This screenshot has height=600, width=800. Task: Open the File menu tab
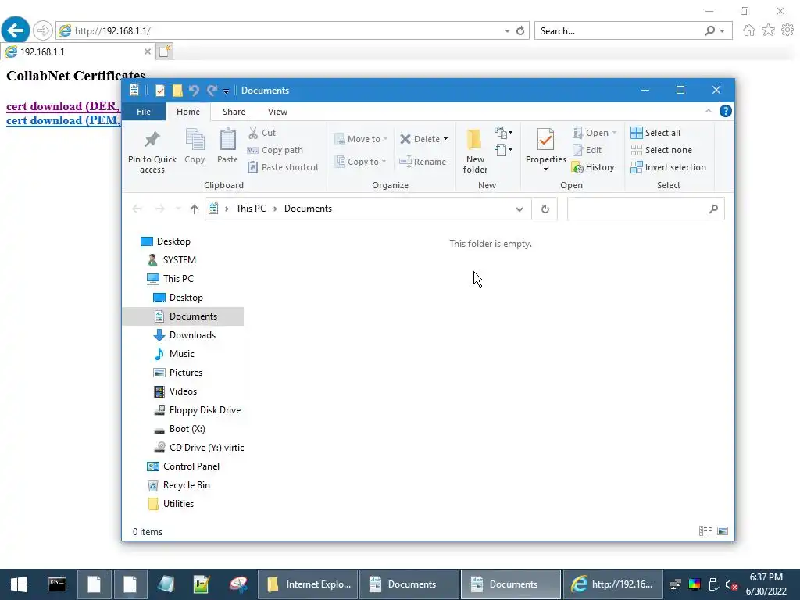coord(144,112)
